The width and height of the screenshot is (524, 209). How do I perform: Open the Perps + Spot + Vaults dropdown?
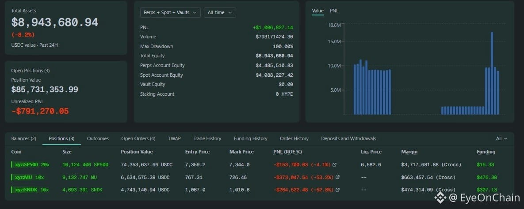click(170, 13)
